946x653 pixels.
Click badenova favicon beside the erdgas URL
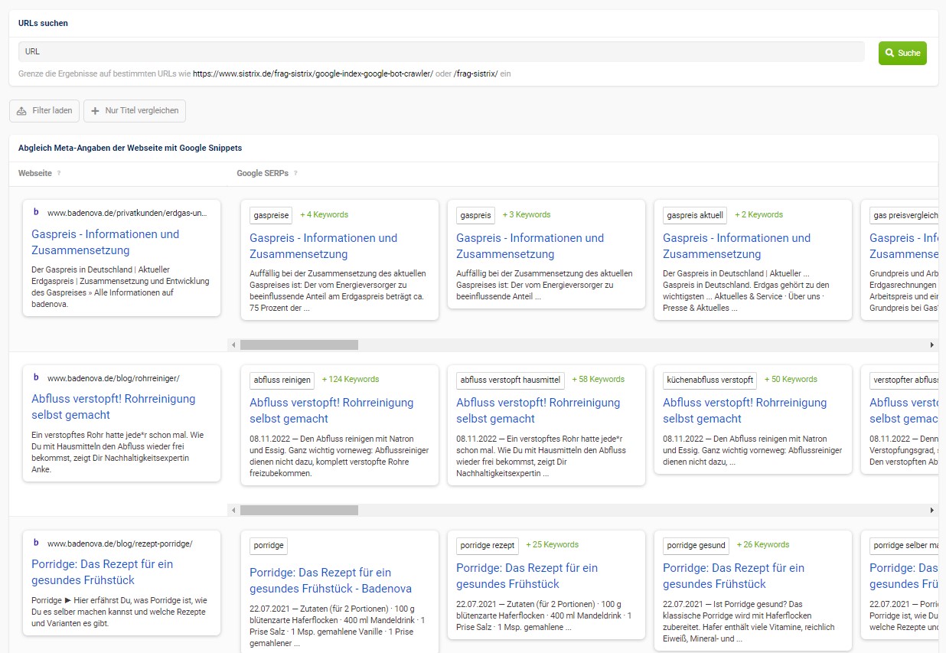pos(36,213)
